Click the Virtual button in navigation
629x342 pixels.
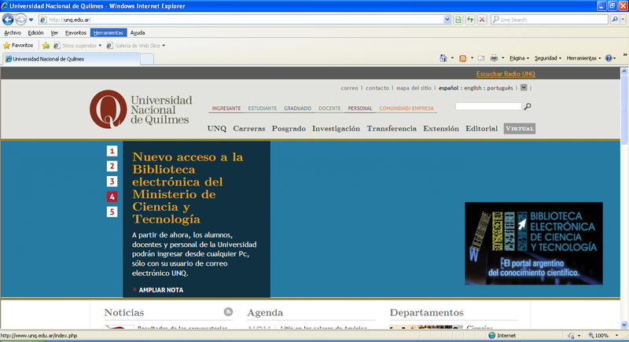coord(520,128)
